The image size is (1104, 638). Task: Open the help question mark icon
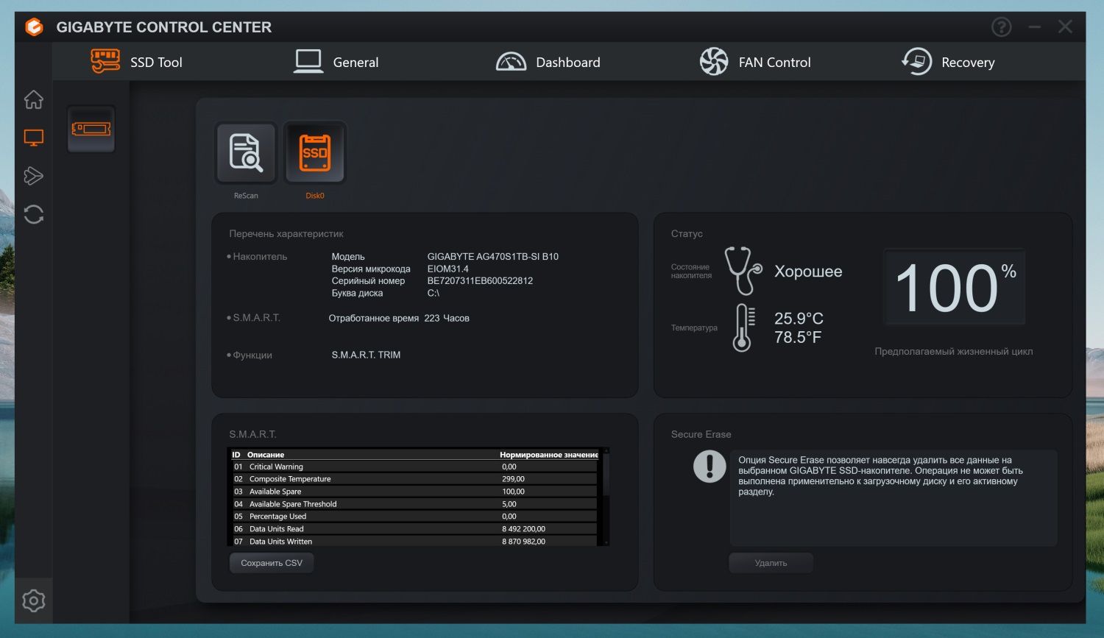coord(1001,27)
